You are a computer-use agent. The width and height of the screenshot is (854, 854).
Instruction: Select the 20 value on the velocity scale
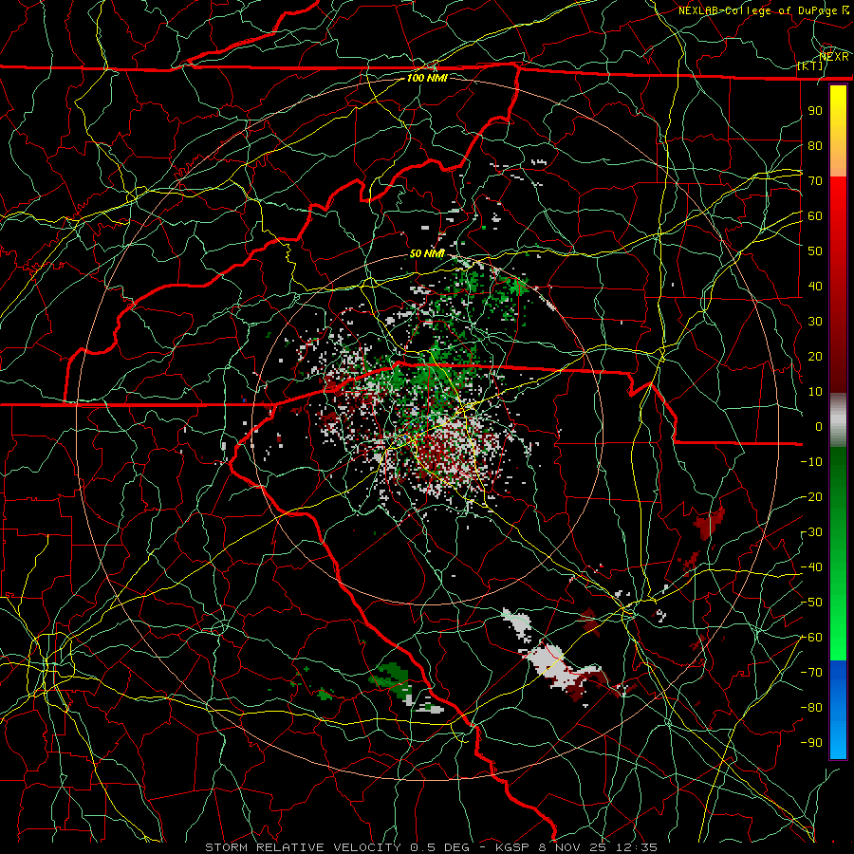pyautogui.click(x=815, y=356)
